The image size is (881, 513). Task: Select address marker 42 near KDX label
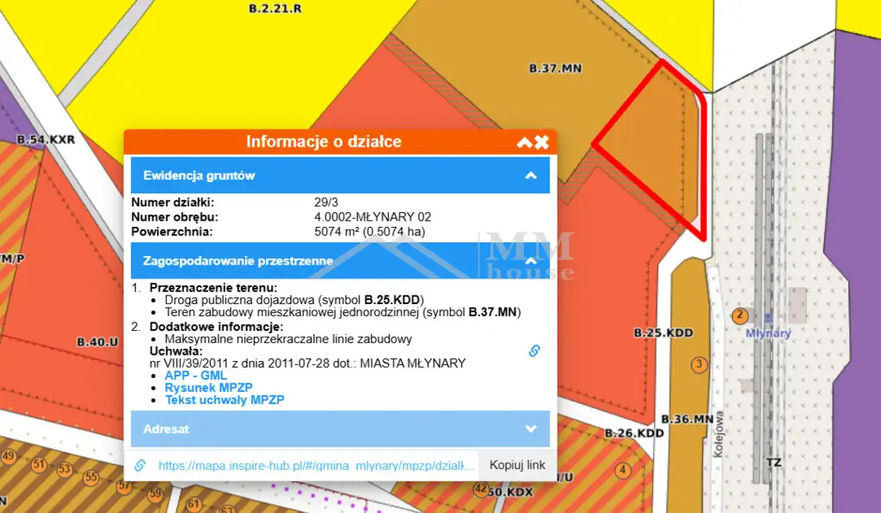[480, 489]
